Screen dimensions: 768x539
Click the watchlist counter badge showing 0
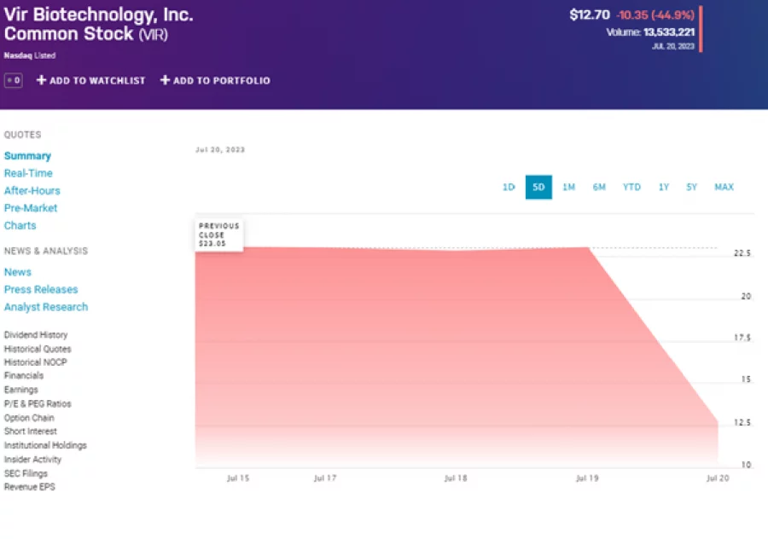(13, 79)
